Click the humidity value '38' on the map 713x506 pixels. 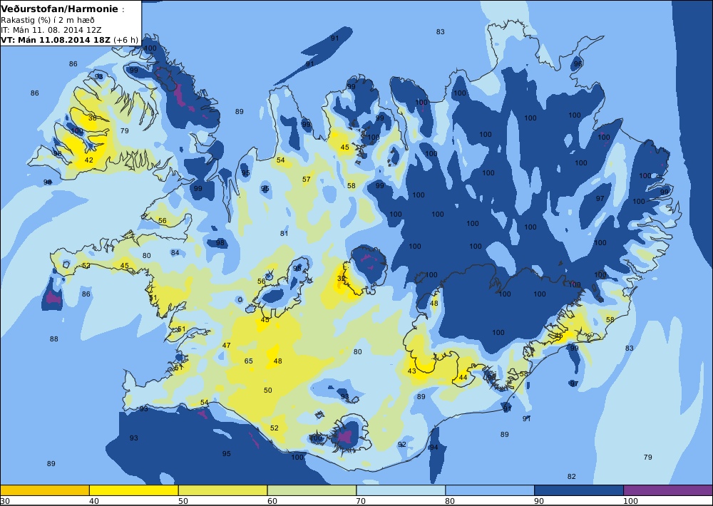(x=93, y=118)
